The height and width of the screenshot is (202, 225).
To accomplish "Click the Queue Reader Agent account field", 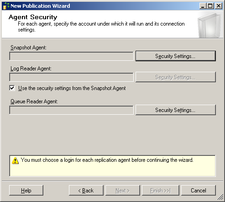I will (71, 110).
